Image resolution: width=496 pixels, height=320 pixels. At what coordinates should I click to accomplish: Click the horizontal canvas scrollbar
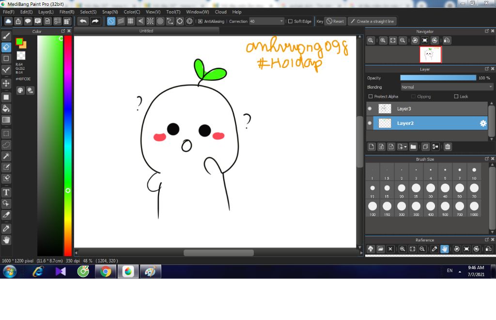pyautogui.click(x=218, y=253)
